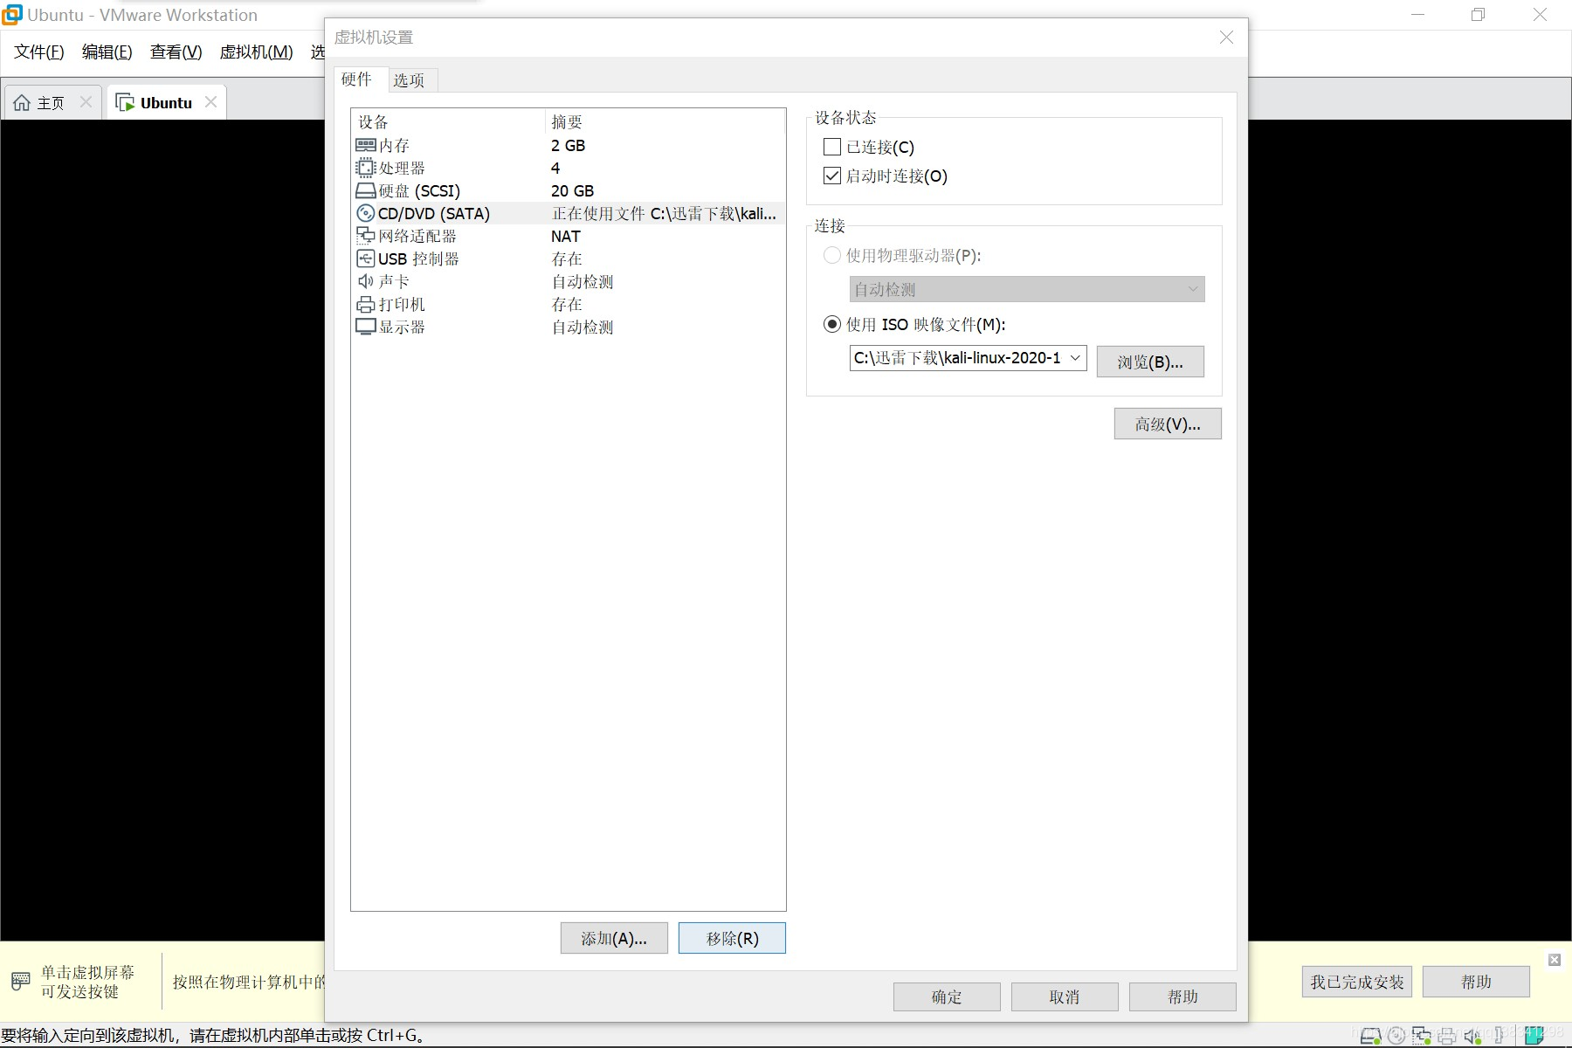The image size is (1572, 1048).
Task: Close the Ubuntu tab
Action: [x=210, y=102]
